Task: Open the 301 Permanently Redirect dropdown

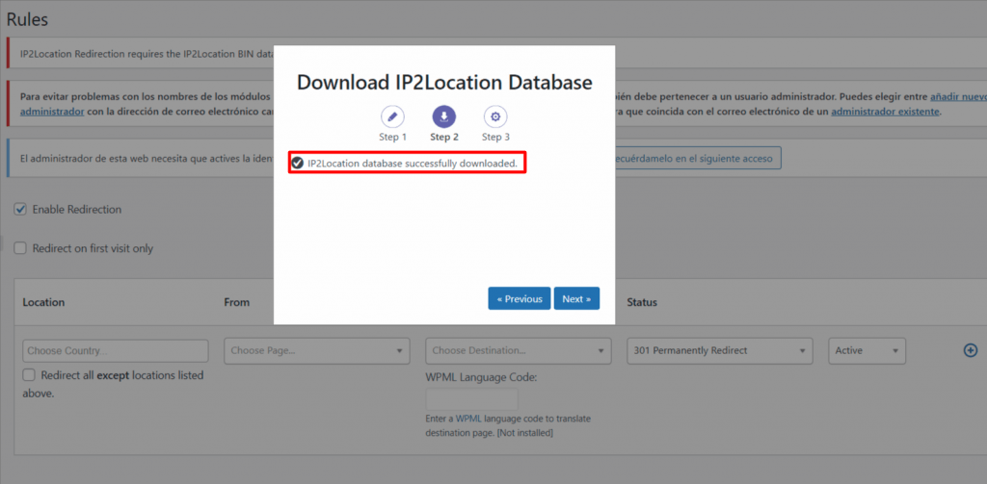Action: pos(719,351)
